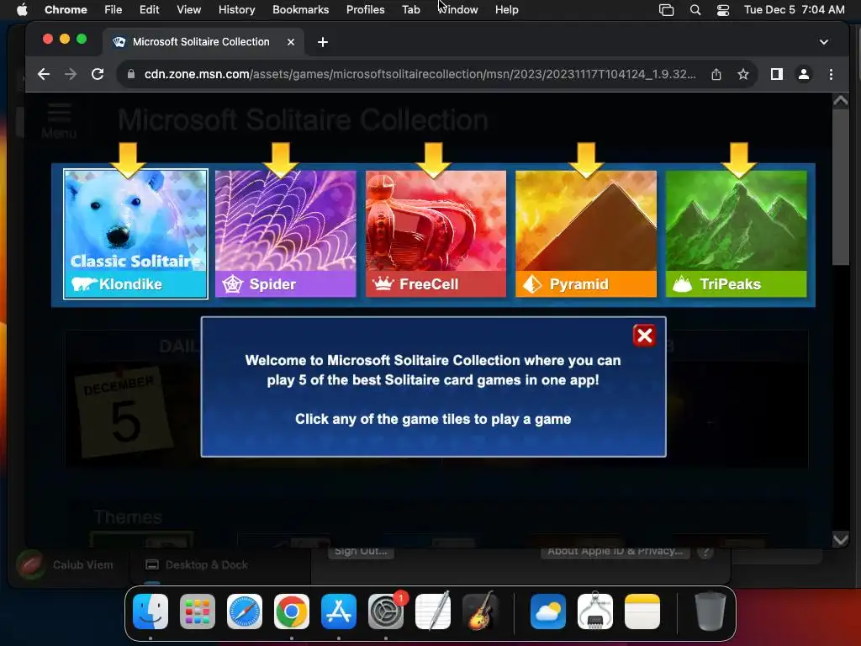Open the Help menu
Image resolution: width=861 pixels, height=646 pixels.
tap(506, 10)
